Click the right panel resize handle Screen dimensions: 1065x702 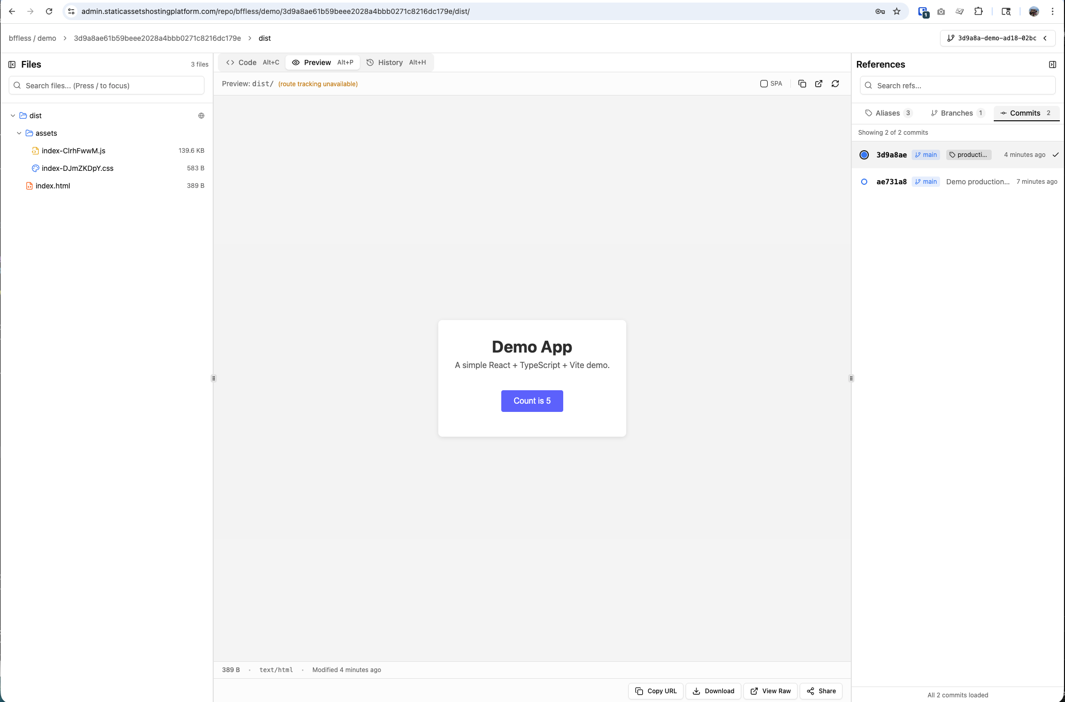(x=851, y=378)
